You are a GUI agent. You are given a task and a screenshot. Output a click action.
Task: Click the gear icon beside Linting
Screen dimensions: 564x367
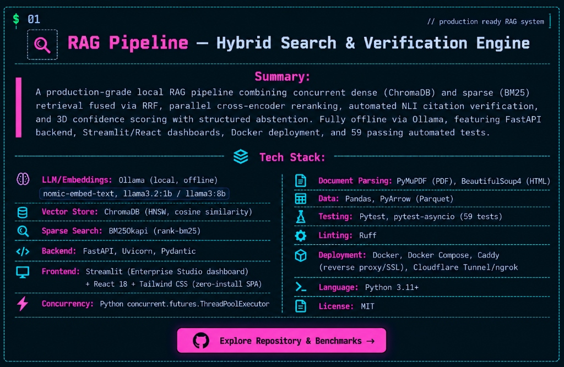click(x=301, y=235)
